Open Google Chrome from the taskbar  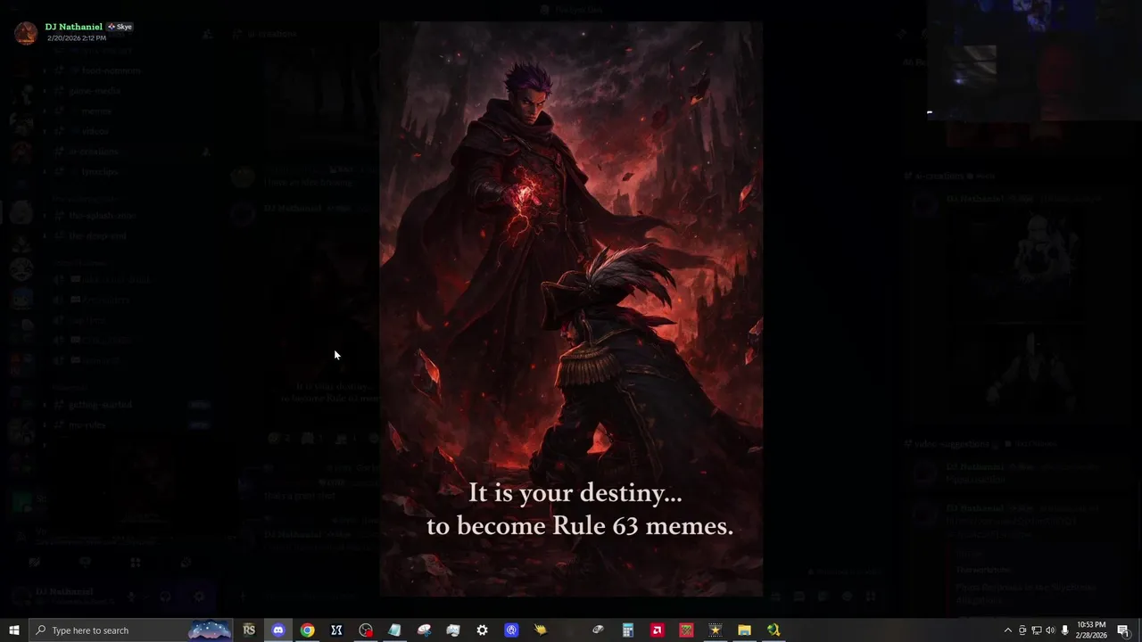click(307, 630)
